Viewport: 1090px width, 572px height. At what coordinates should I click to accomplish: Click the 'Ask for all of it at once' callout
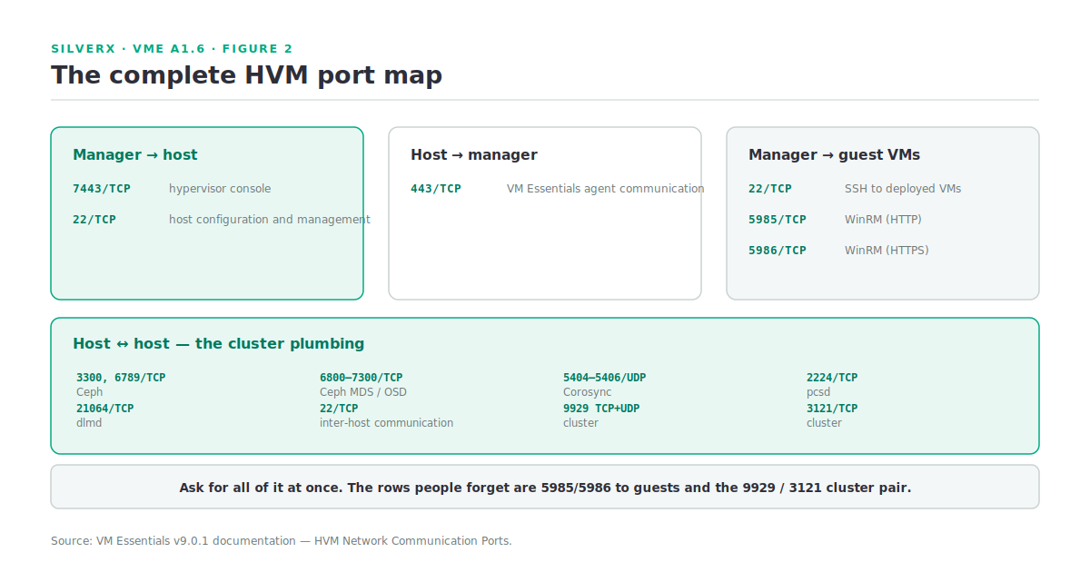click(545, 488)
